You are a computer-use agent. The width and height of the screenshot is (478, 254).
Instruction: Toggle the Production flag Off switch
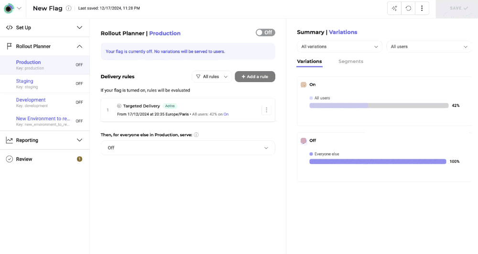pyautogui.click(x=265, y=32)
